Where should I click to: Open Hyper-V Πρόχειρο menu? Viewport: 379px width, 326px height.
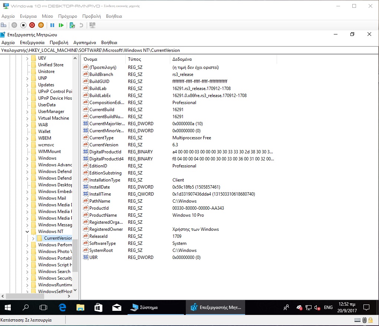coord(67,16)
